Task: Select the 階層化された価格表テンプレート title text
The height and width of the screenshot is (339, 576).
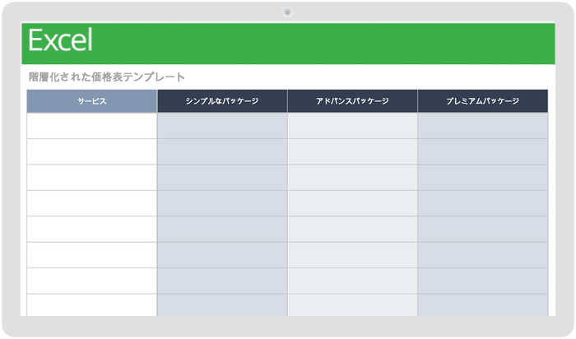Action: [x=107, y=77]
